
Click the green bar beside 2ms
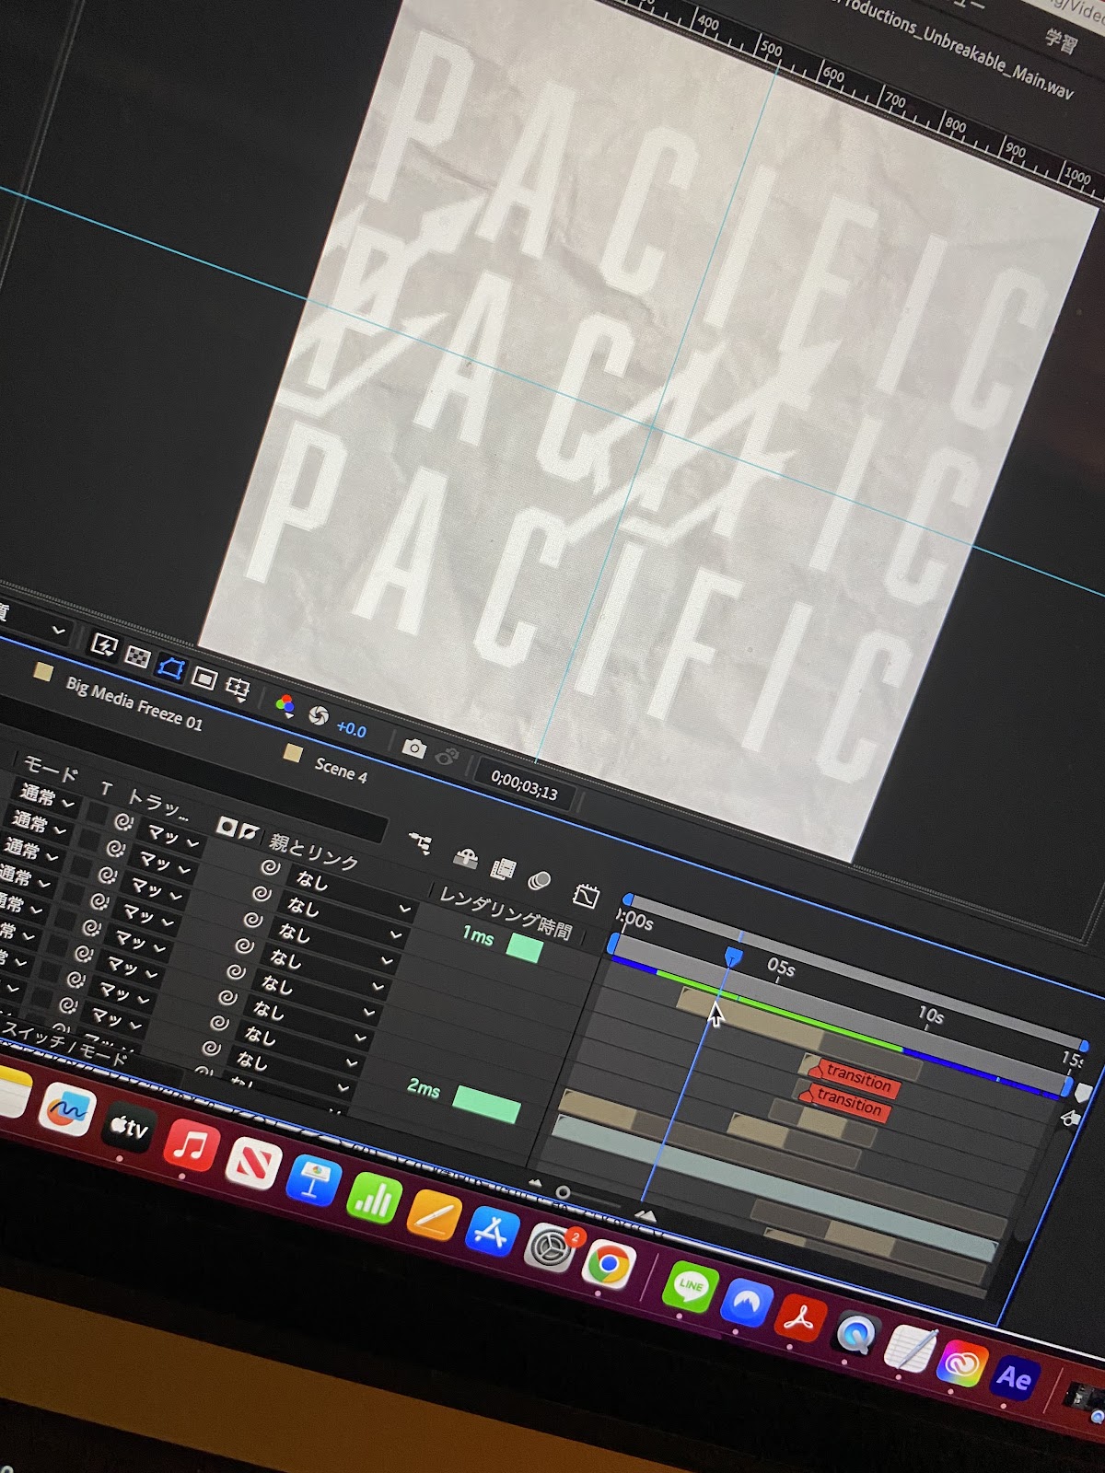pos(487,1105)
